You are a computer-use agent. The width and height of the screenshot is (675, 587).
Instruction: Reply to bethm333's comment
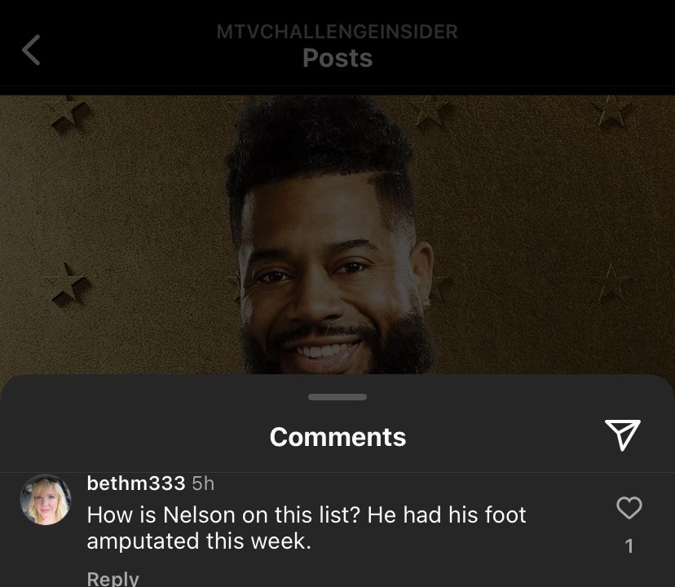[112, 578]
